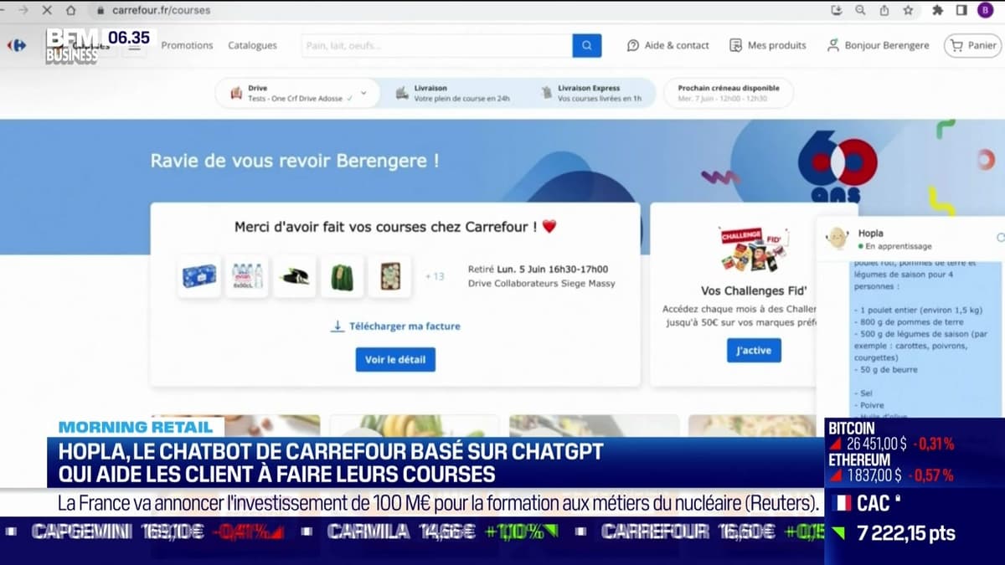This screenshot has height=565, width=1005.
Task: Open the browser home page icon
Action: [x=71, y=10]
